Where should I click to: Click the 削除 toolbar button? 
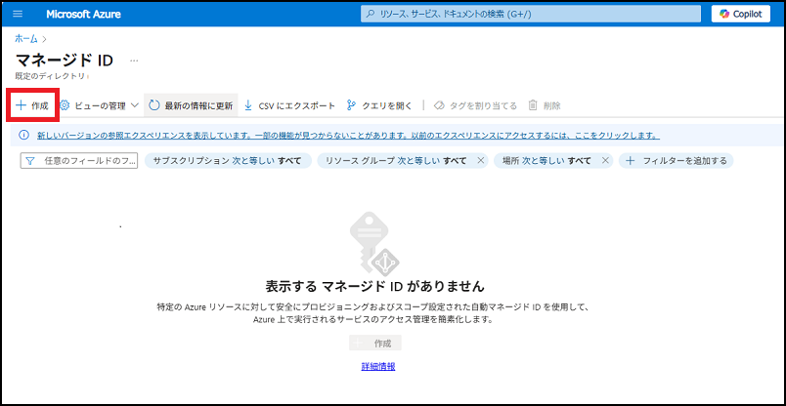(545, 105)
